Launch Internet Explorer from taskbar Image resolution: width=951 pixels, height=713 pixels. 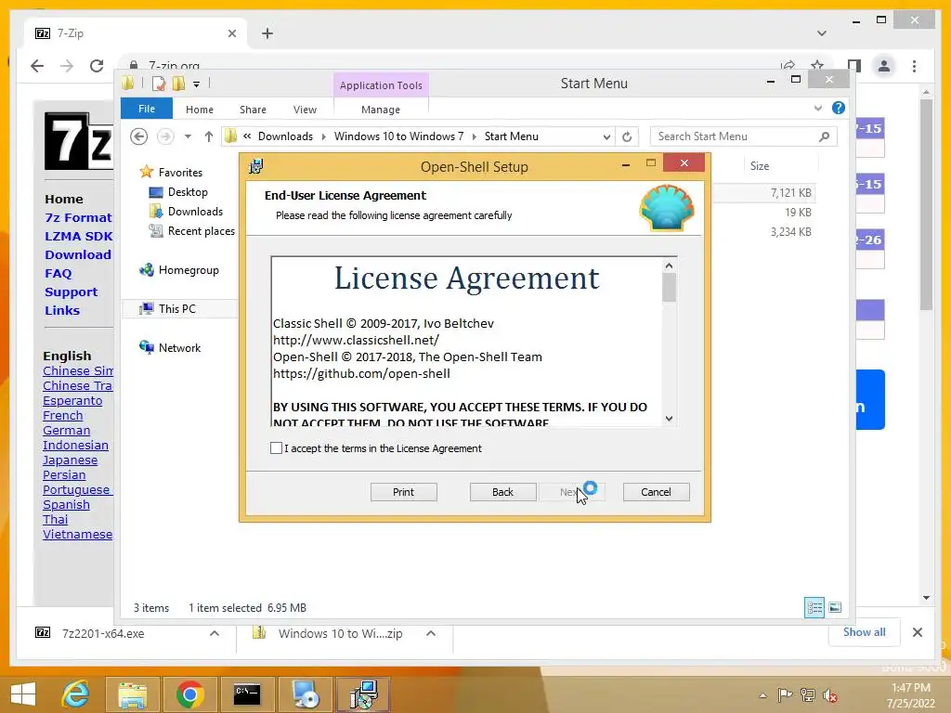[x=76, y=694]
